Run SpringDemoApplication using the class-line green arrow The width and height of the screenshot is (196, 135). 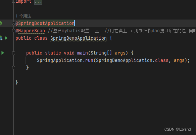6,38
